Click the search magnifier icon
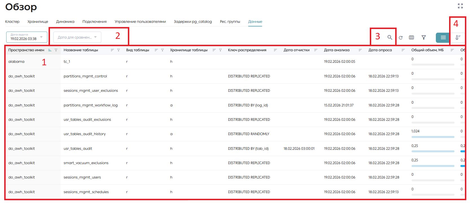 point(390,37)
